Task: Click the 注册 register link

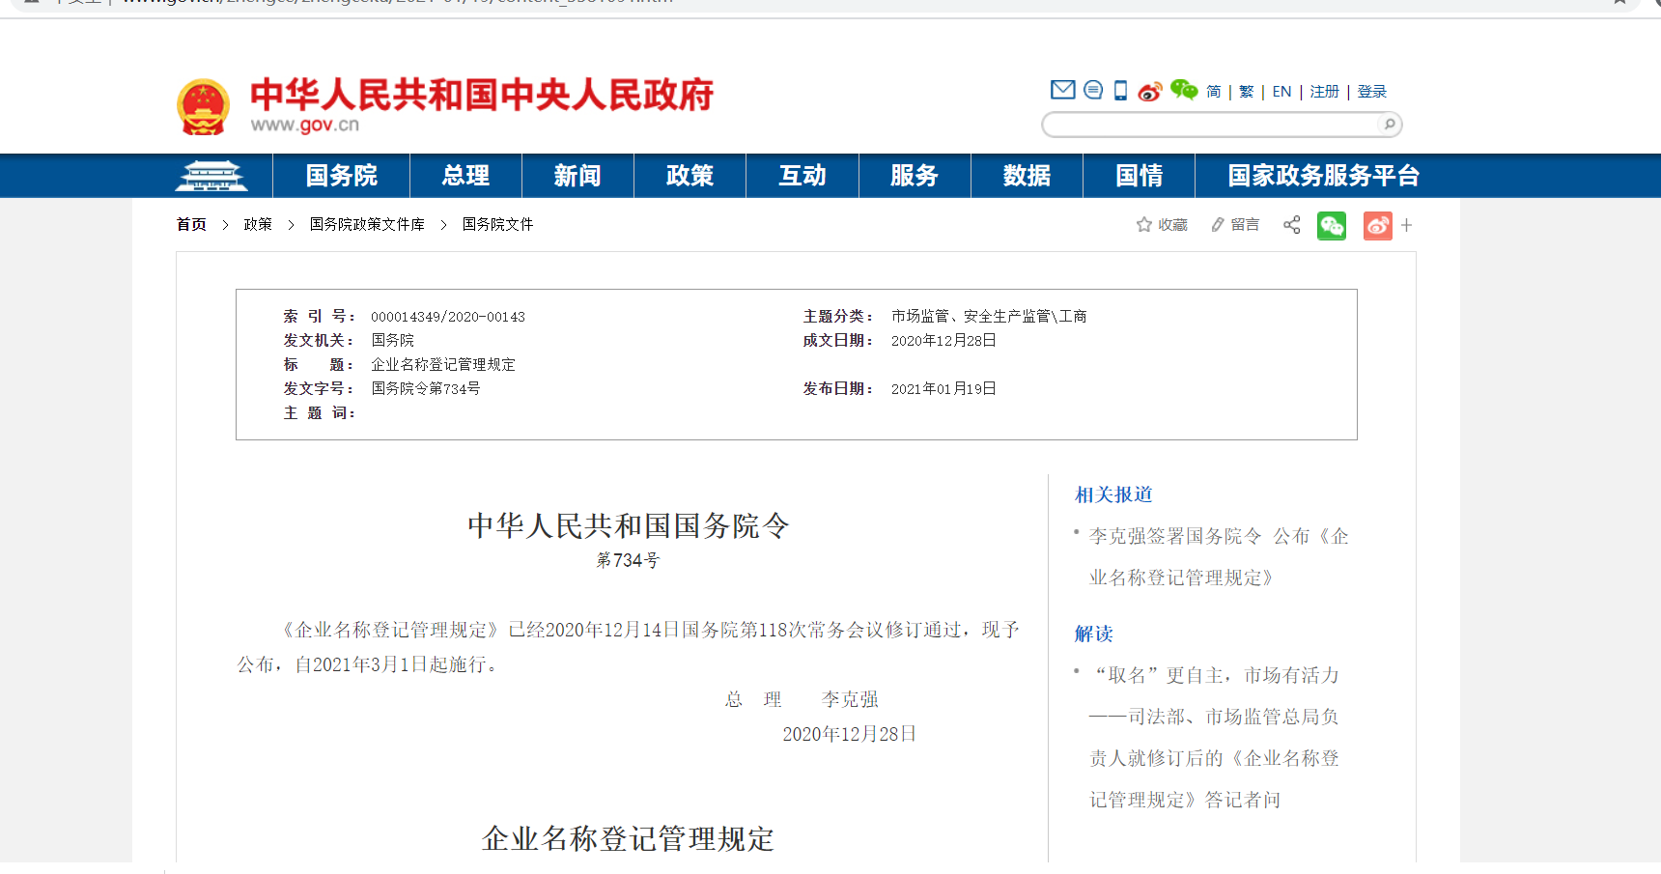Action: pos(1325,92)
